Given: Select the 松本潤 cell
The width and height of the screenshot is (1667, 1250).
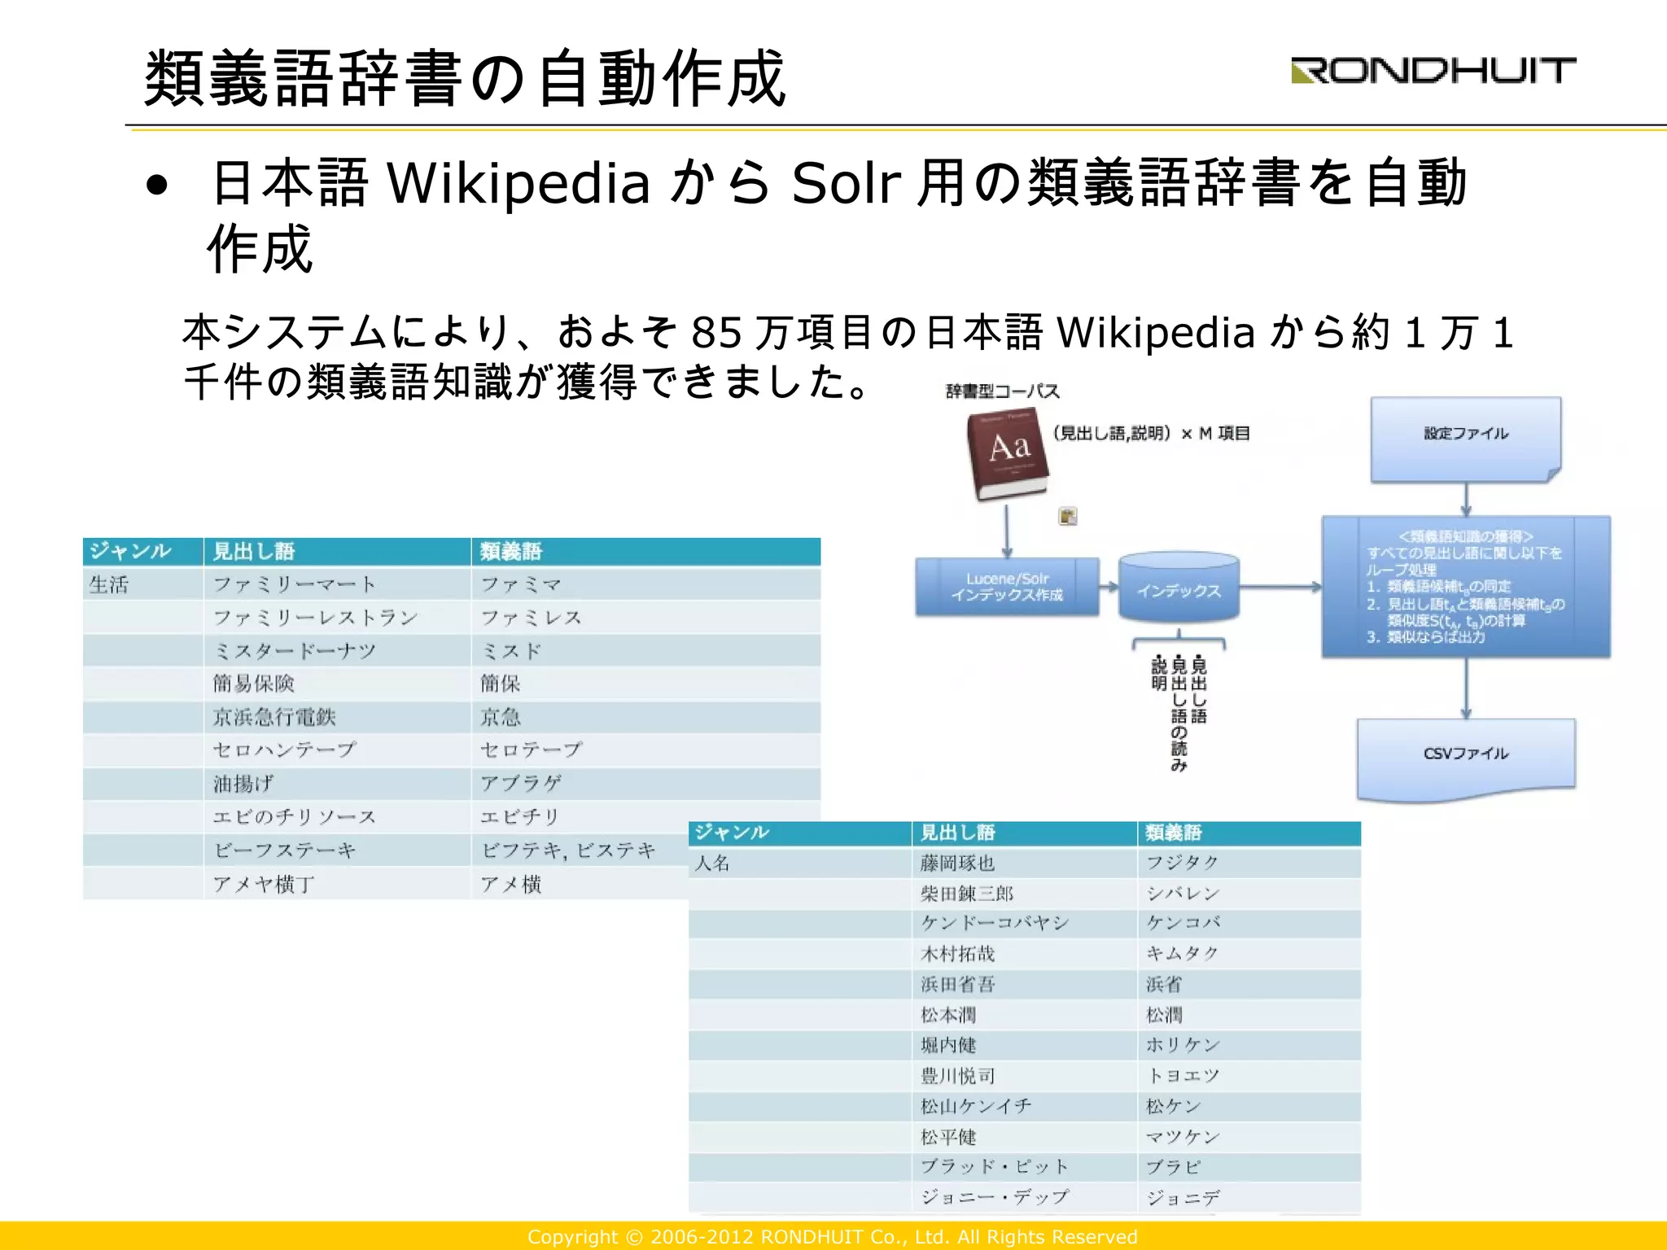Looking at the screenshot, I should (1024, 1015).
